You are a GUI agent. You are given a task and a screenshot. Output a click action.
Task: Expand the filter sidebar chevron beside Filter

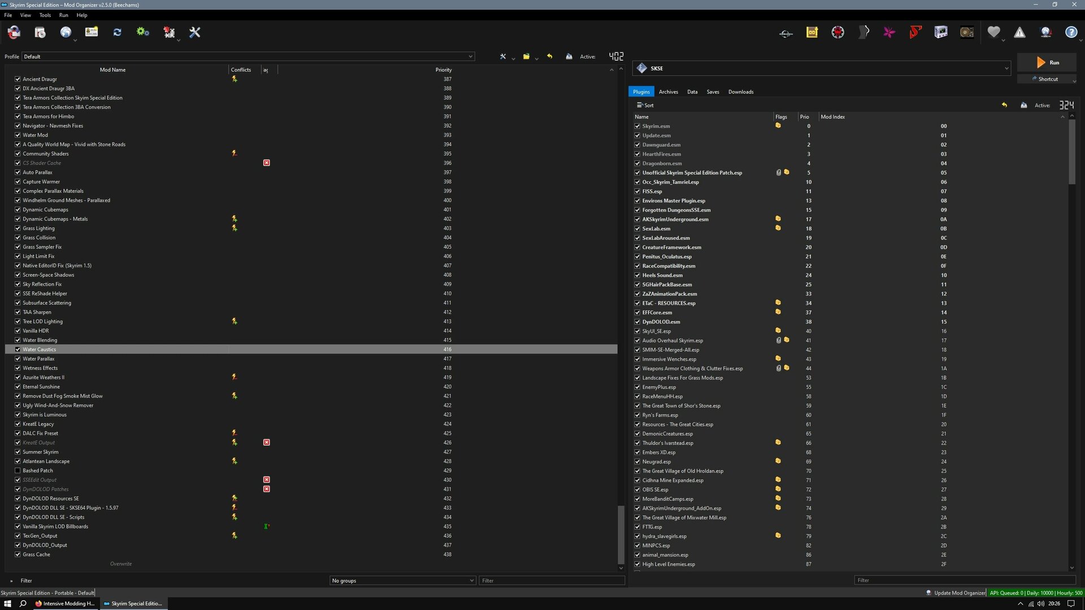11,581
